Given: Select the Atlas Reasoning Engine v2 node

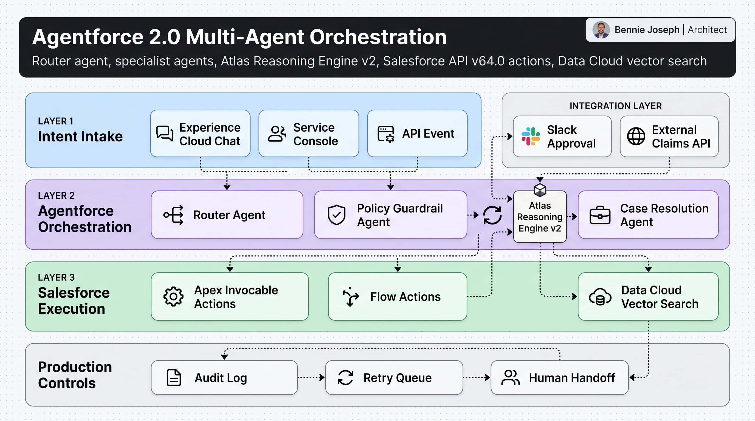Looking at the screenshot, I should 540,217.
